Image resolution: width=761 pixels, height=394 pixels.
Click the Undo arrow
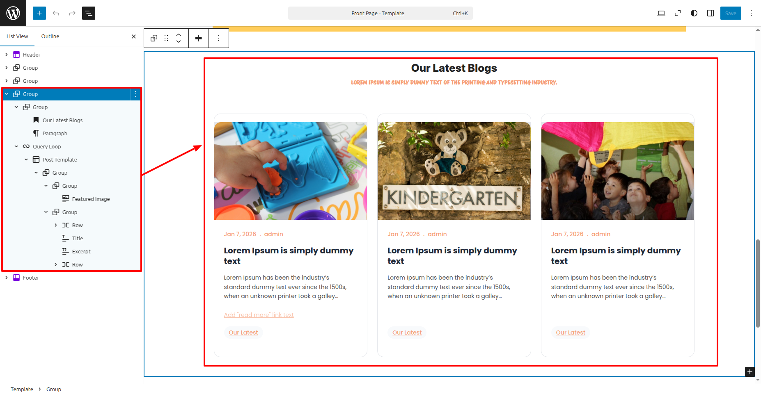56,13
